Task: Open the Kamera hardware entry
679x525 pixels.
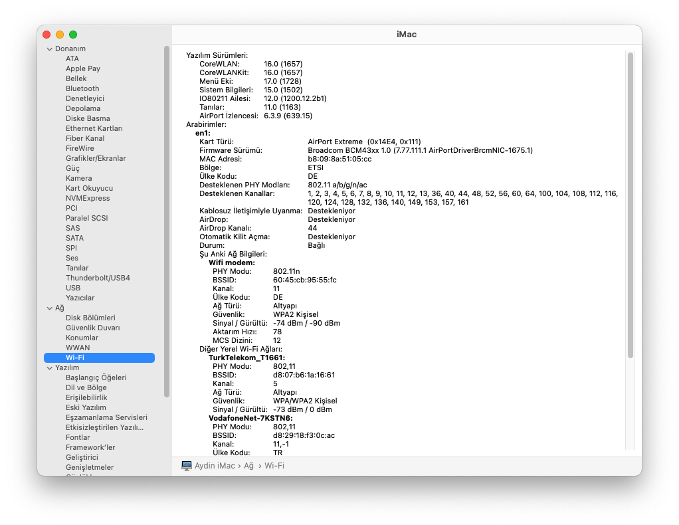Action: pyautogui.click(x=78, y=178)
